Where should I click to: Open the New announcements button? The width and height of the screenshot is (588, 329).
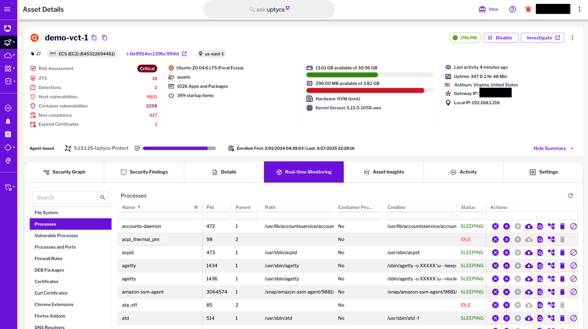tap(489, 9)
